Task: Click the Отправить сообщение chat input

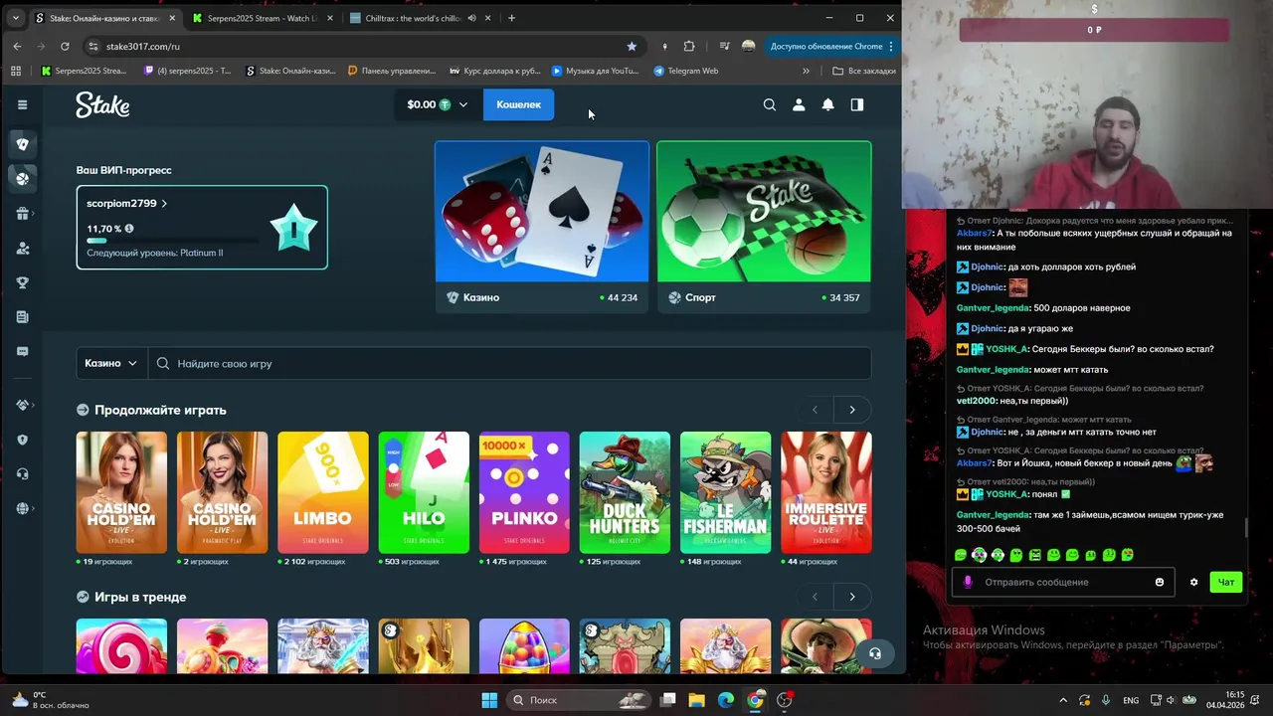Action: click(x=1062, y=582)
